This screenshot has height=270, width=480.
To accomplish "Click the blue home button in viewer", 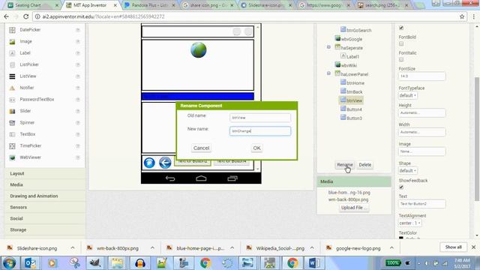I will pyautogui.click(x=149, y=163).
